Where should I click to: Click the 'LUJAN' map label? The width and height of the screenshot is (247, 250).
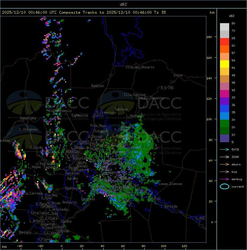click(x=73, y=168)
